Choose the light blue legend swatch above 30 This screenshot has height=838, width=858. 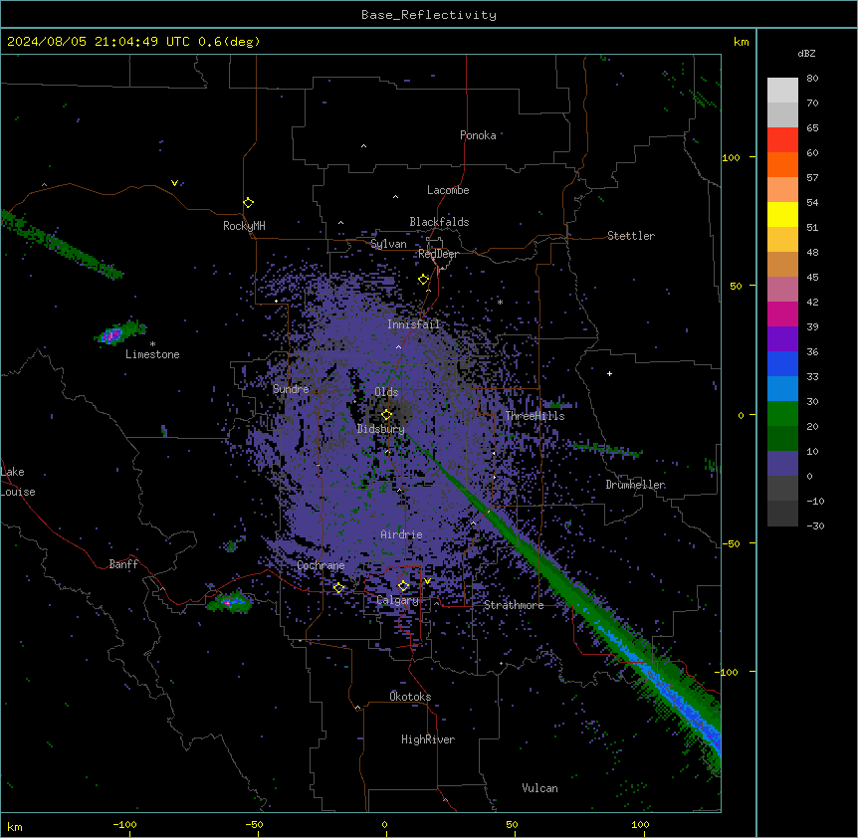point(782,388)
